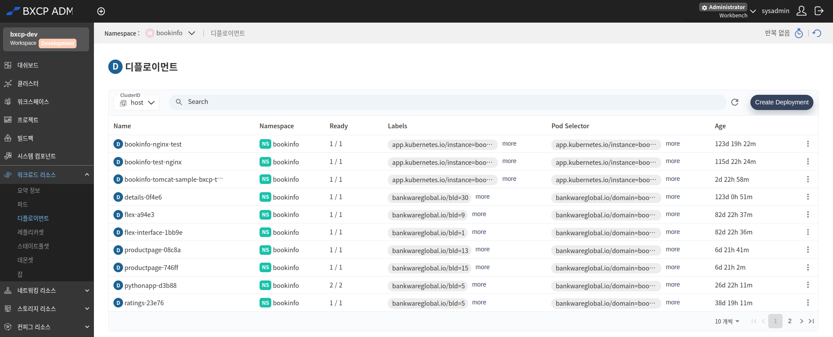This screenshot has width=833, height=337.
Task: Jump to last page arrow
Action: [x=811, y=321]
